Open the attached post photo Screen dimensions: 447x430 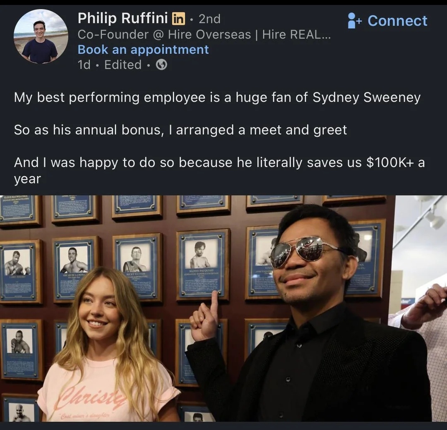pos(223,308)
